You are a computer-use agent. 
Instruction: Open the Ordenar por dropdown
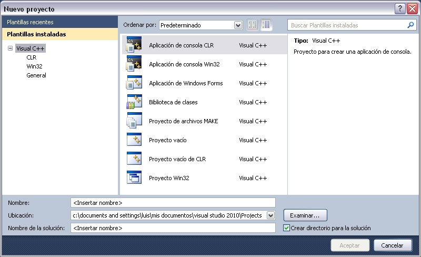pos(238,25)
